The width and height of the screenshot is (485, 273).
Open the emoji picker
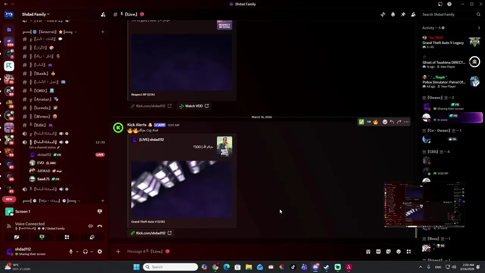coord(399,251)
